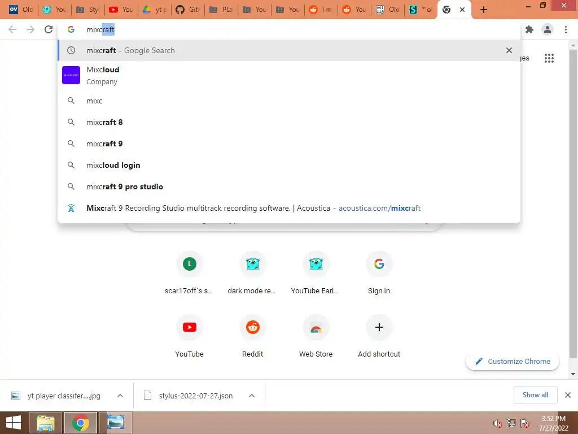Image resolution: width=578 pixels, height=434 pixels.
Task: Choose the 'mixc' search suggestion
Action: click(x=289, y=101)
